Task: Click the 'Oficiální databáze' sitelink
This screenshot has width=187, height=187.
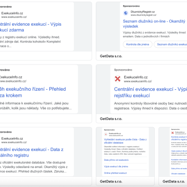Action: tap(178, 173)
